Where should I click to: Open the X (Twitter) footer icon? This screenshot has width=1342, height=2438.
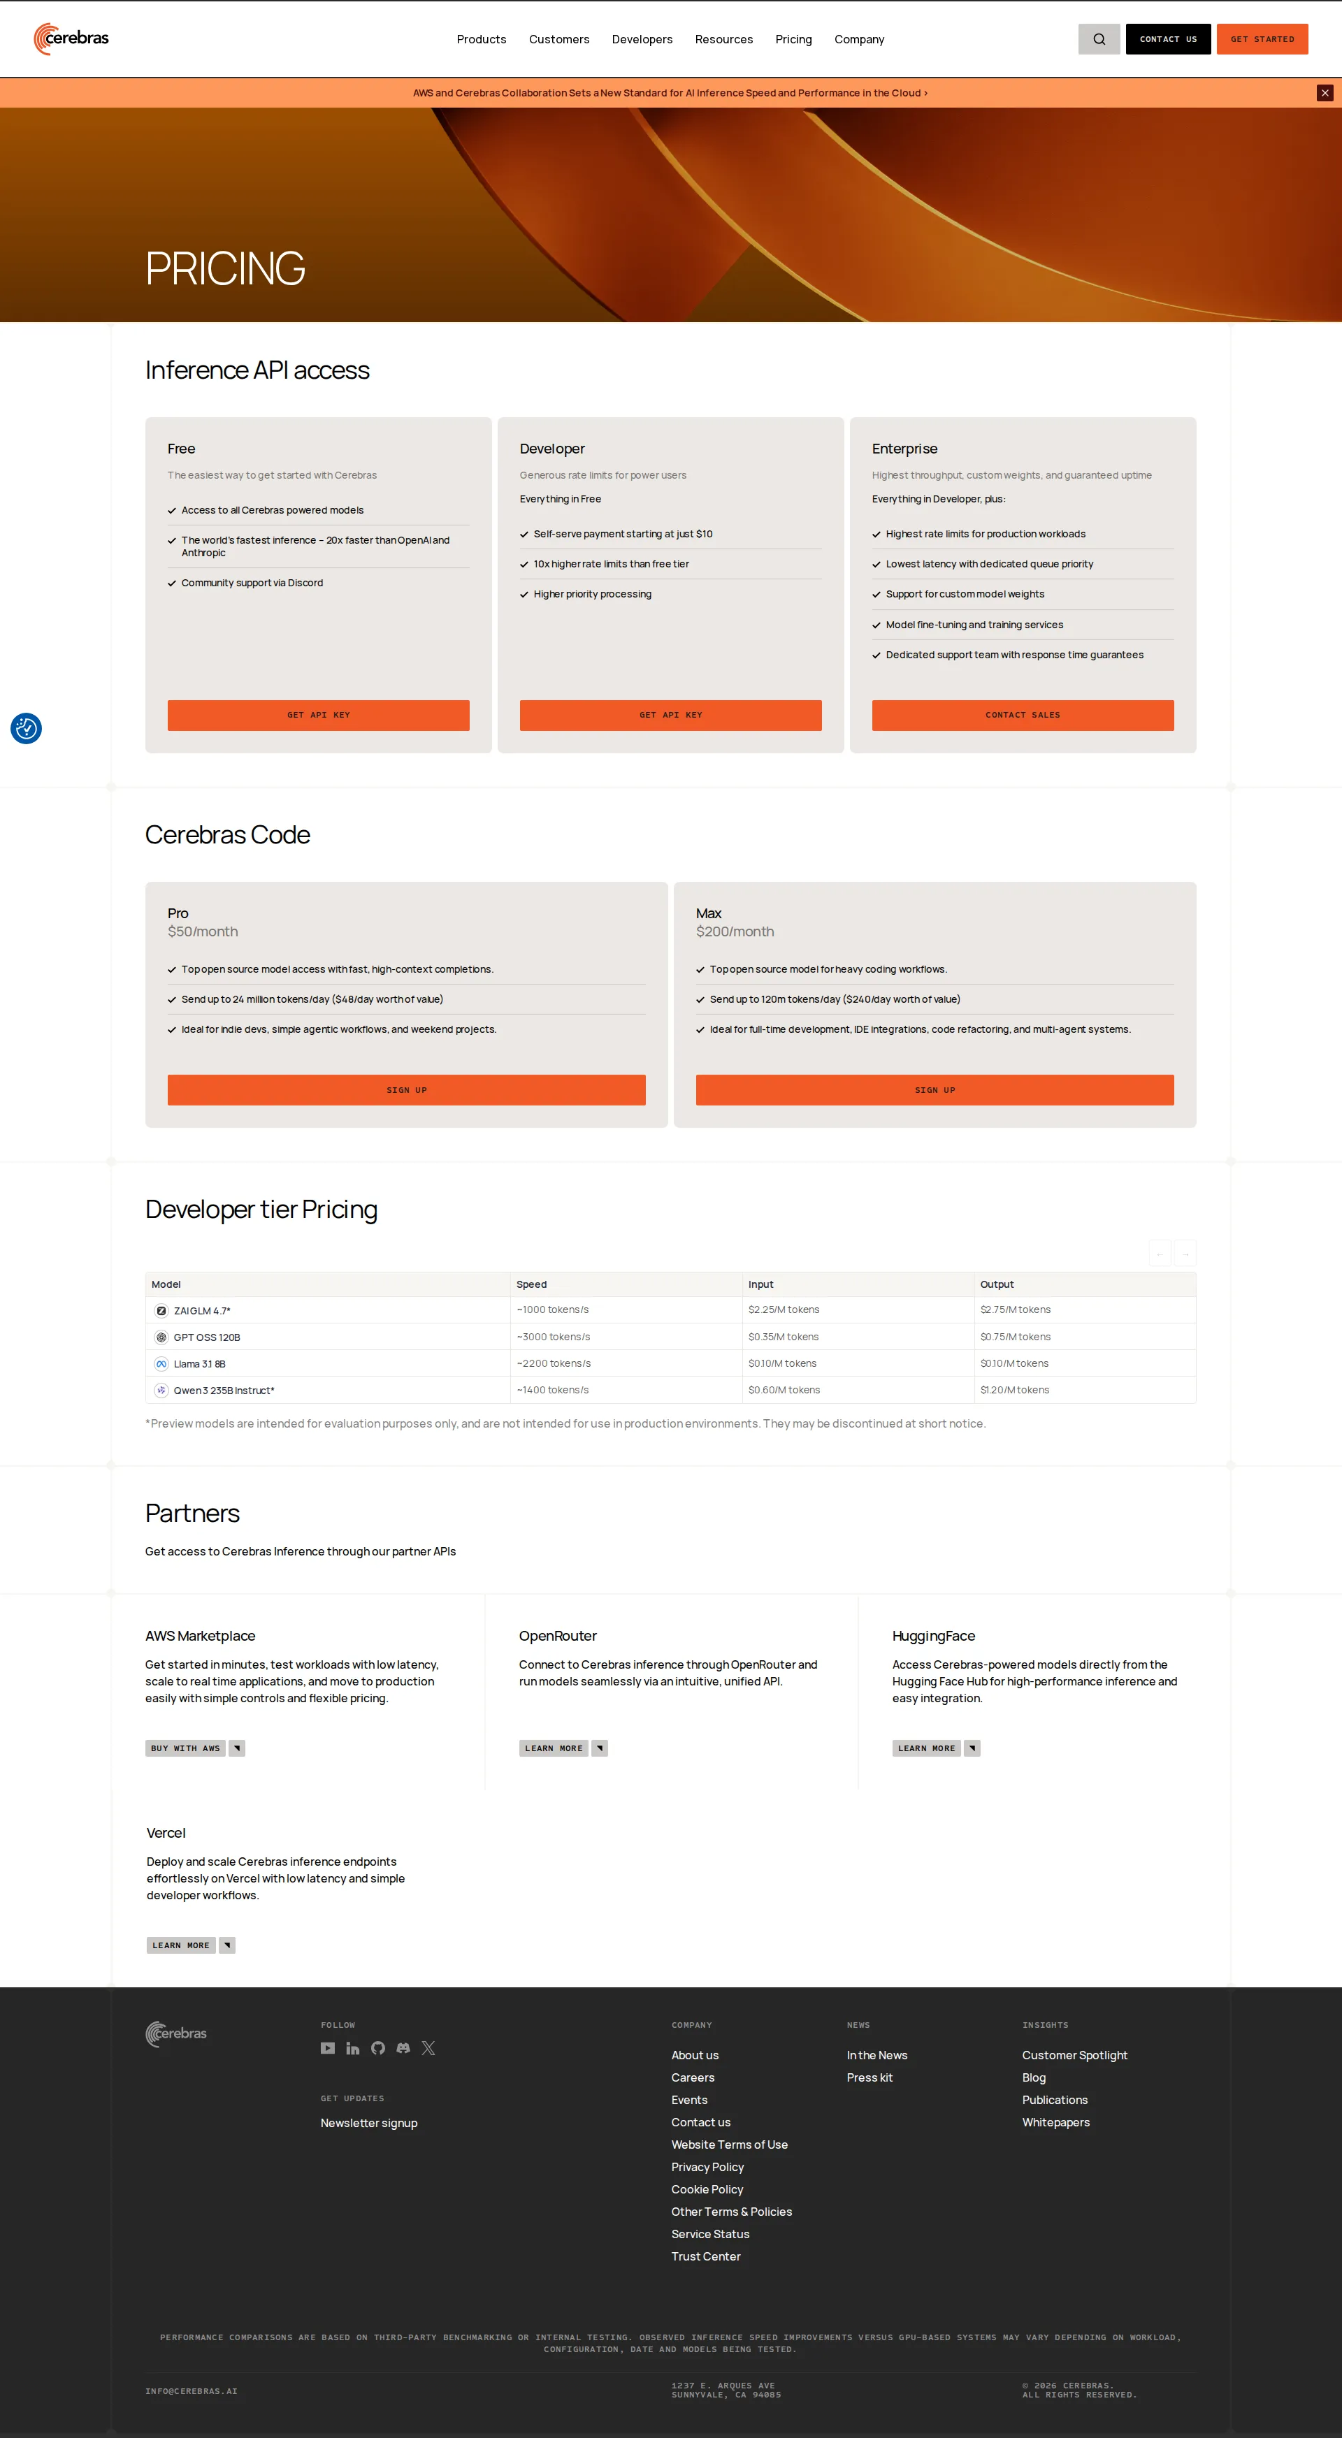pos(428,2048)
